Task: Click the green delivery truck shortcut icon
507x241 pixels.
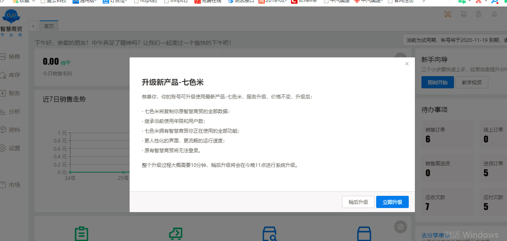Action: click(176, 234)
